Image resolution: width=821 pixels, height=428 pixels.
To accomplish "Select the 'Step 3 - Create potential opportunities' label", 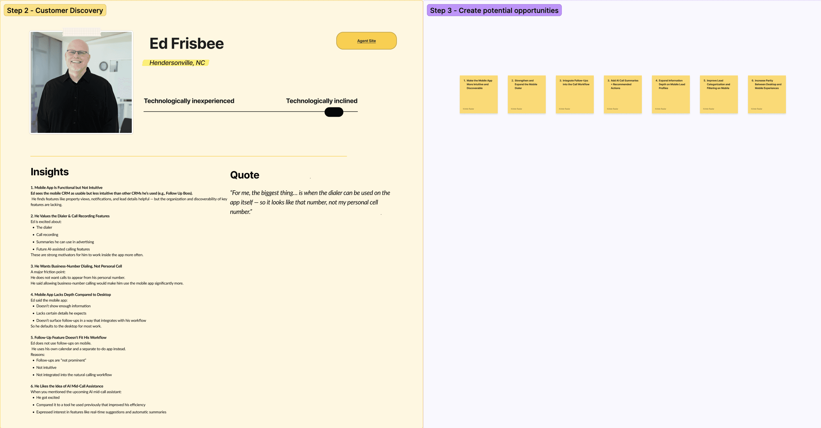I will [494, 10].
